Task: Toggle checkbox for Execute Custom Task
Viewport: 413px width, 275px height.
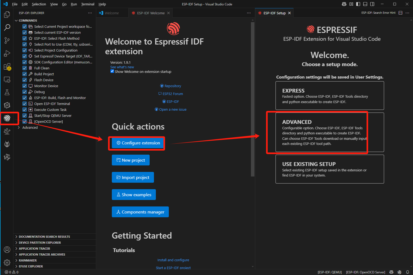Action: (25, 110)
